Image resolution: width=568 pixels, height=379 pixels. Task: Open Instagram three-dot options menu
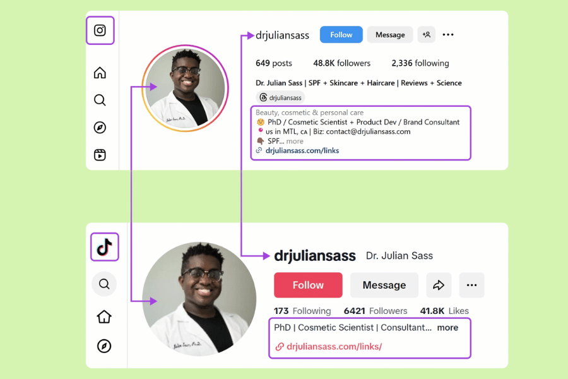[x=448, y=35]
